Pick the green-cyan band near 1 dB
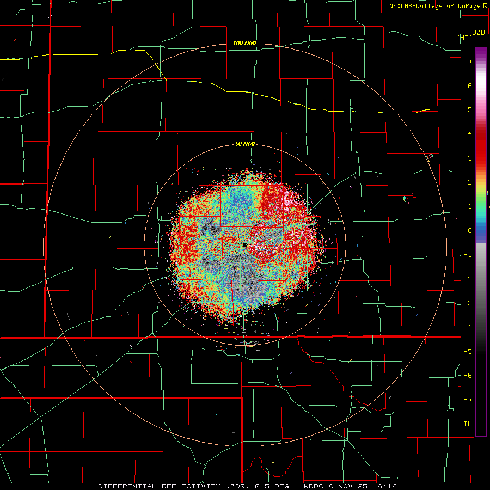Viewport: 490px width, 490px height. (481, 206)
